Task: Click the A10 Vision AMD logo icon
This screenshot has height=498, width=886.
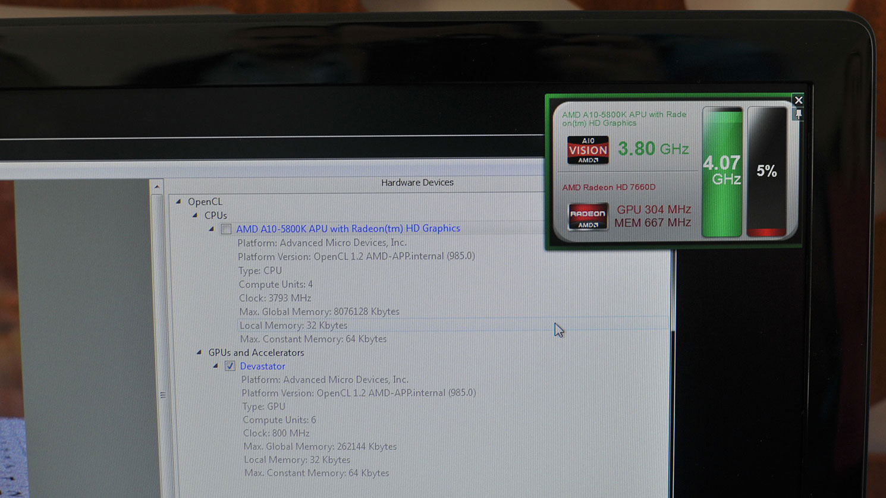Action: pyautogui.click(x=587, y=150)
